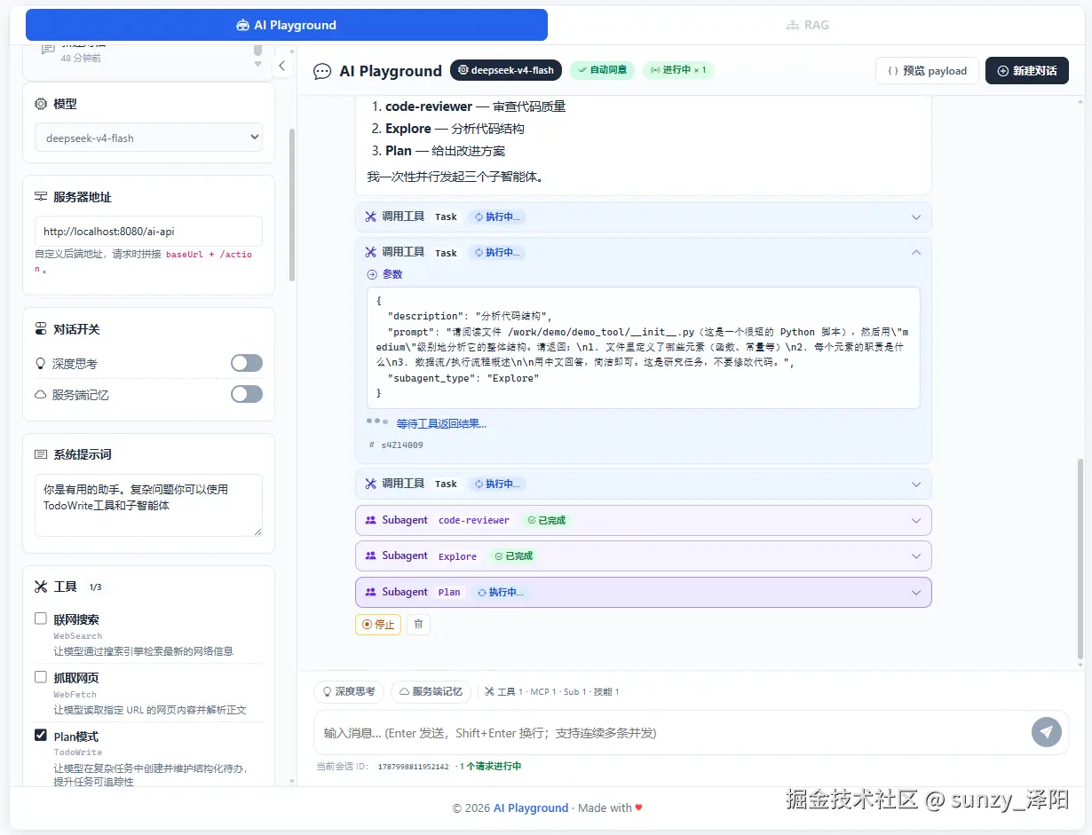This screenshot has height=835, width=1092.
Task: Click the Subagent code-reviewer people icon
Action: point(371,520)
